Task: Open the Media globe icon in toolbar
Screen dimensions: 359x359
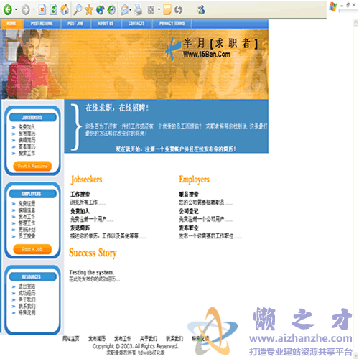Action: point(101,10)
